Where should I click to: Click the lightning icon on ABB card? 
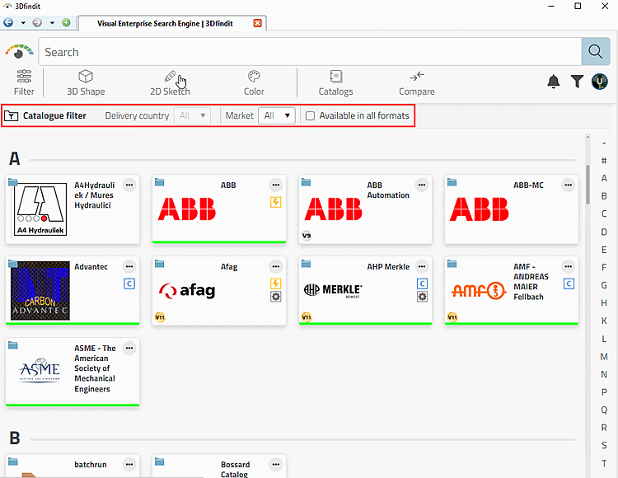(x=275, y=202)
